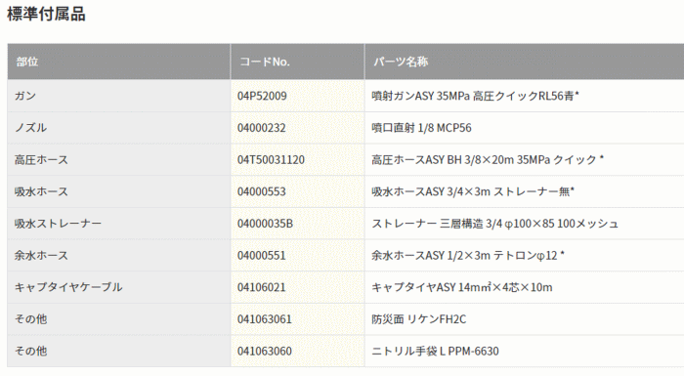Viewport: 684px width, 376px height.
Task: Click code 04T50031120 for the high-pressure hose
Action: (271, 159)
